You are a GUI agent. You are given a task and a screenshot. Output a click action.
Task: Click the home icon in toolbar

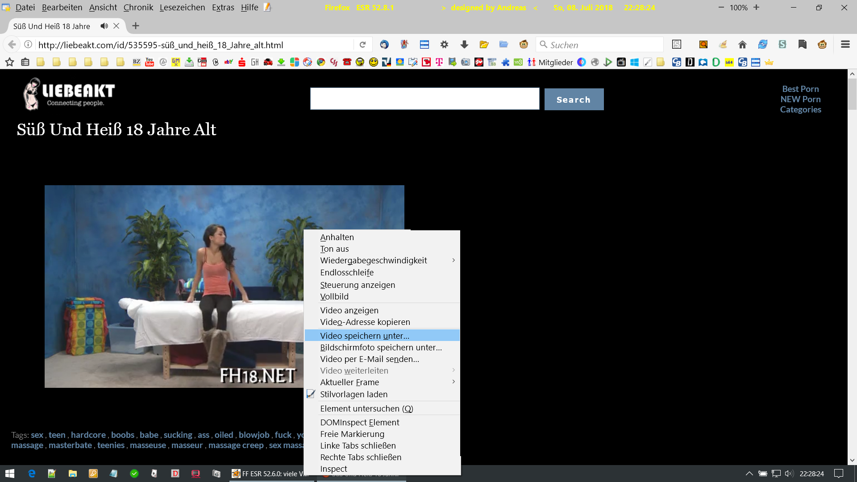pos(742,45)
